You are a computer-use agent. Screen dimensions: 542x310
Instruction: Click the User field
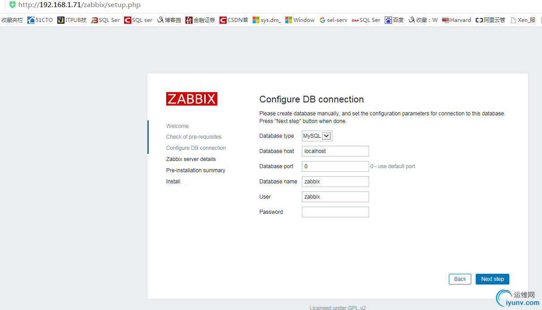tap(336, 197)
